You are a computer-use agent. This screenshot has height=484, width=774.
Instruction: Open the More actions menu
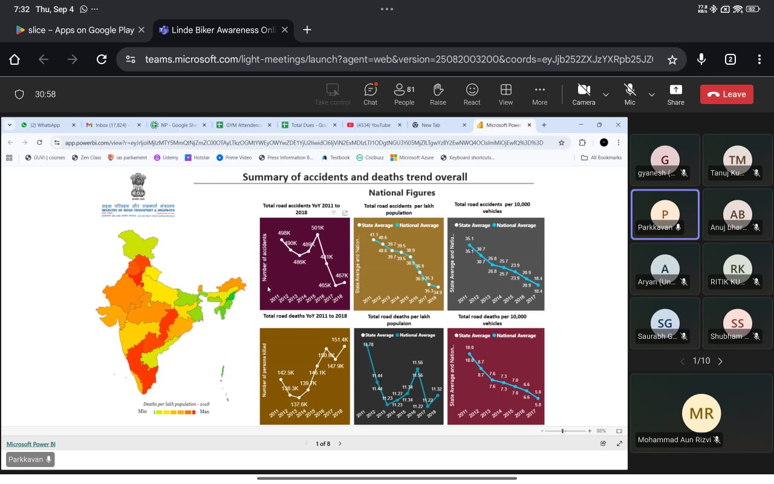point(539,94)
